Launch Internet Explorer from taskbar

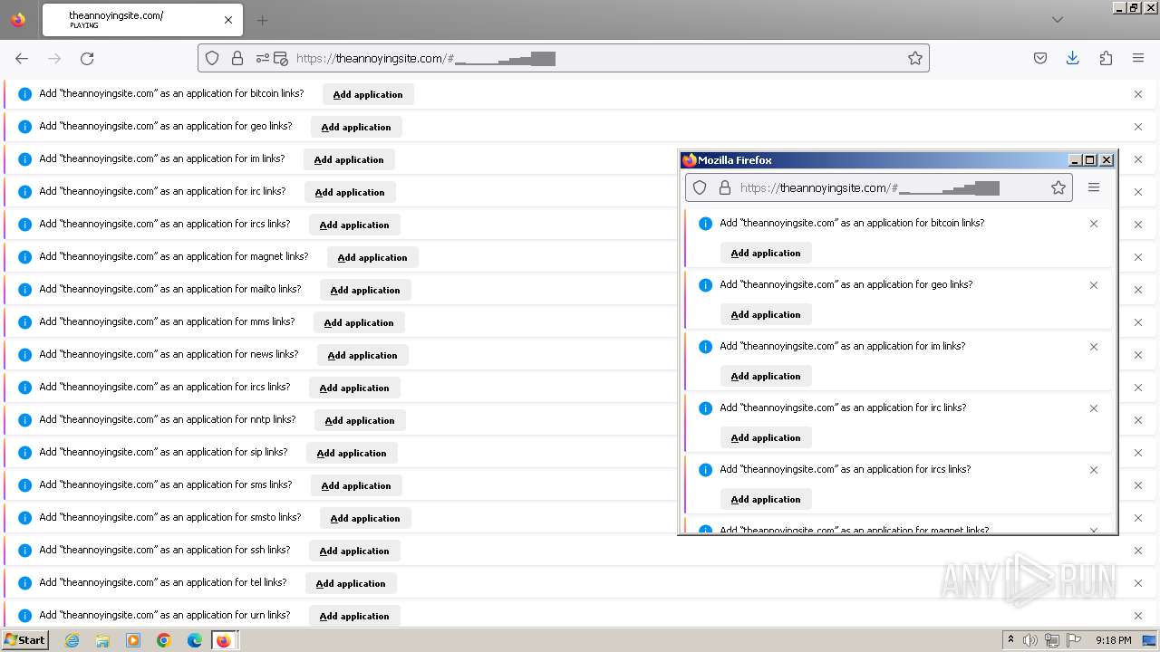[72, 640]
